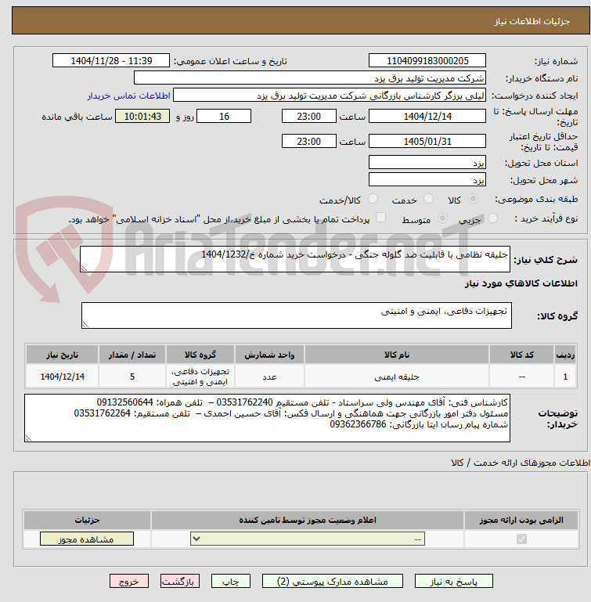Image resolution: width=591 pixels, height=602 pixels.
Task: Open مشاهده مدارک پیوستی (2) attachments
Action: [333, 582]
